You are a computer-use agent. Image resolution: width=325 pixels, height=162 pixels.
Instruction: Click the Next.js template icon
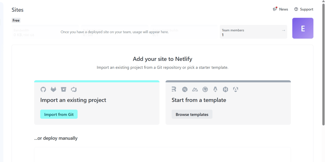(185, 89)
